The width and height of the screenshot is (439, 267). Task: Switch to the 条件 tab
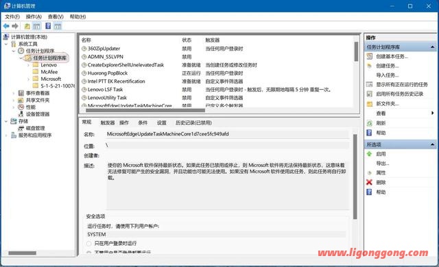coord(143,123)
